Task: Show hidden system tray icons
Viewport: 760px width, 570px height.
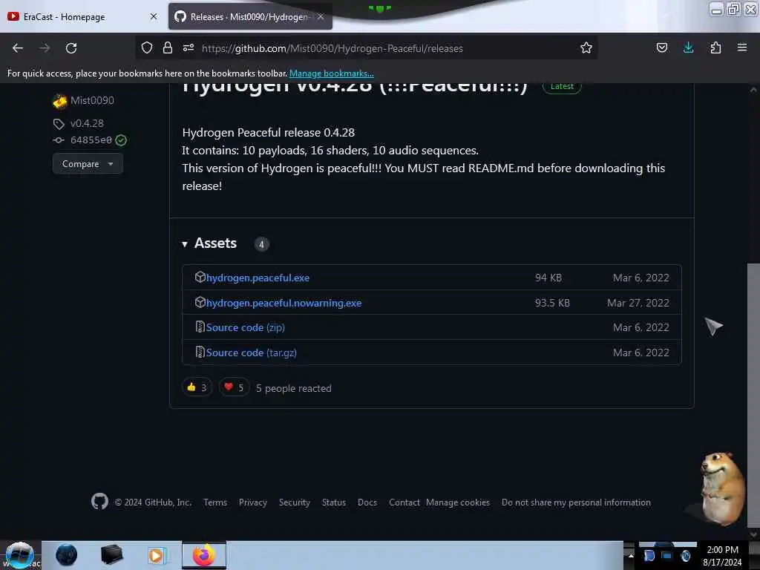Action: coord(631,555)
